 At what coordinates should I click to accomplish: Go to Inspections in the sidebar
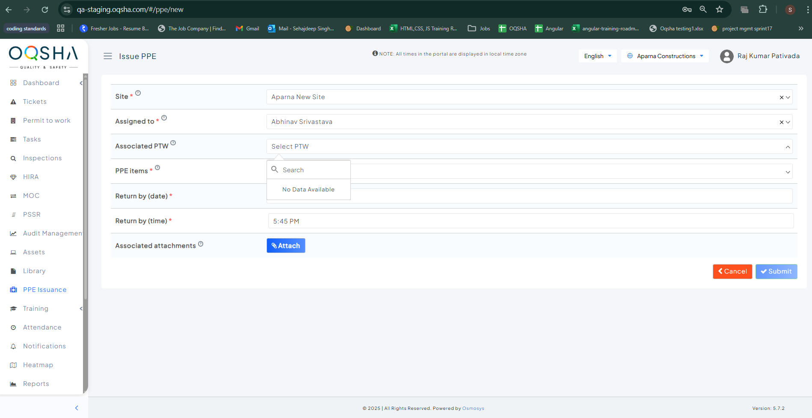[42, 158]
